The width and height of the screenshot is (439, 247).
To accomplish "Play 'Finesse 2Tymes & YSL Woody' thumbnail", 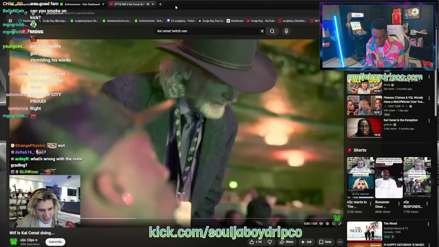I will (364, 105).
